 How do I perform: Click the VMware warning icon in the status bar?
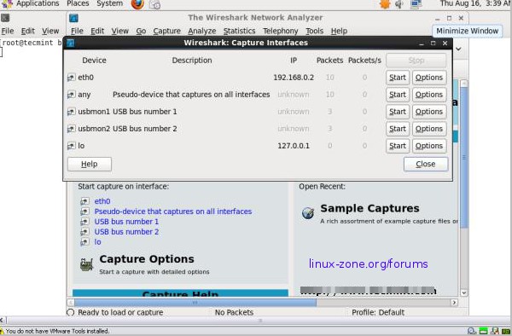pos(2,331)
